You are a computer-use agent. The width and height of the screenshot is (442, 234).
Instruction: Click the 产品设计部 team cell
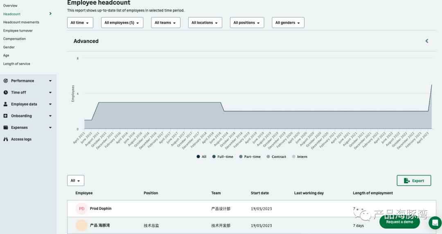tap(221, 209)
